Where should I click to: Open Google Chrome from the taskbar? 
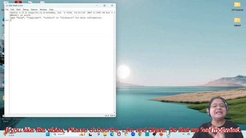[x=140, y=134]
